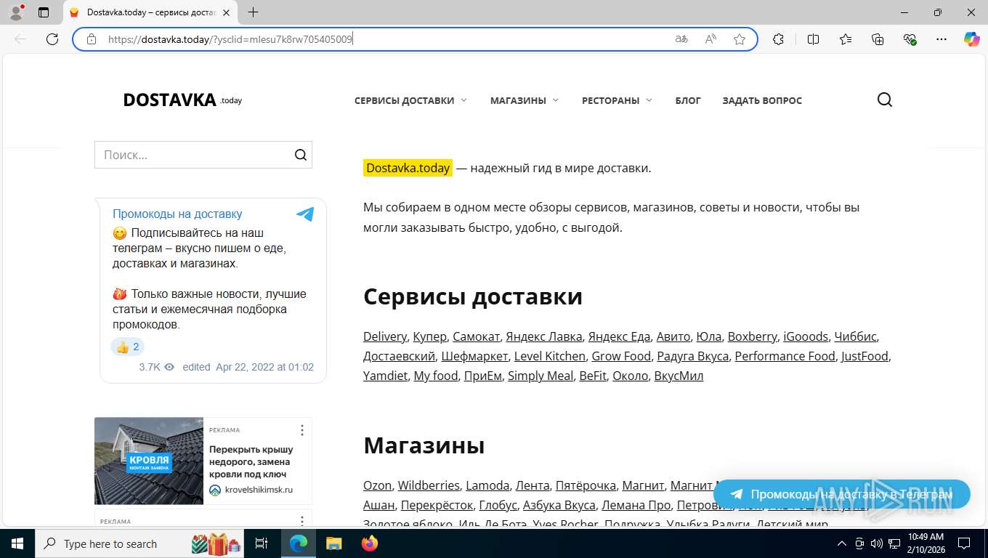Click floating Промокоды на доставку в Телеграм button
Screen dimensions: 988x558
(x=842, y=494)
